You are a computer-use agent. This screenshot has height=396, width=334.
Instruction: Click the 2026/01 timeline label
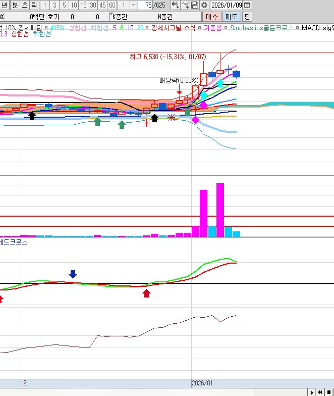(x=202, y=383)
